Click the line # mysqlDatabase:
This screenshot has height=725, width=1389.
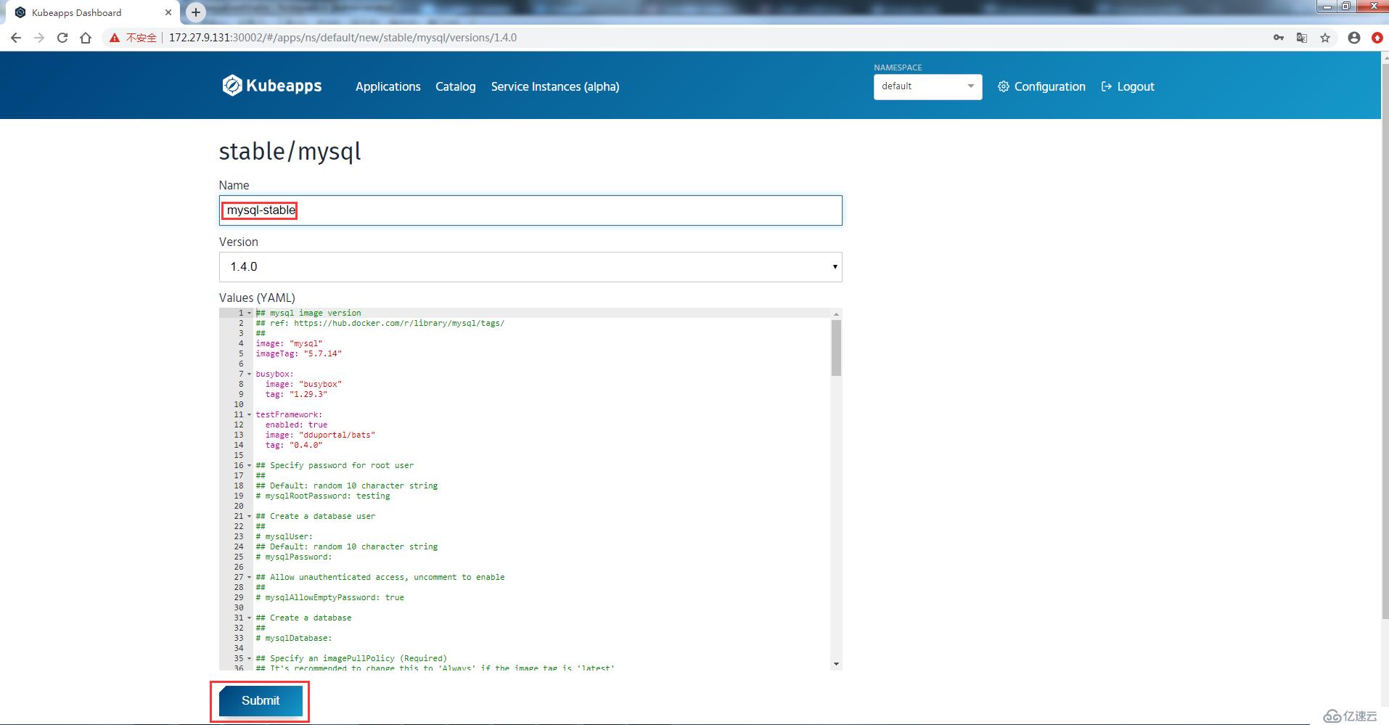click(294, 639)
